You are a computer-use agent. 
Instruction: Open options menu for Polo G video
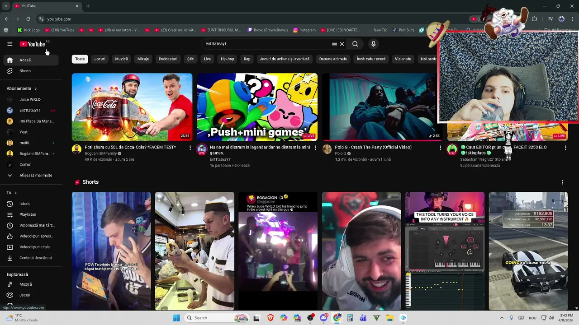440,148
